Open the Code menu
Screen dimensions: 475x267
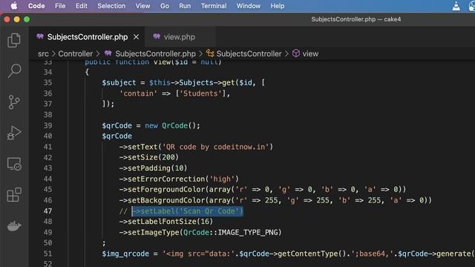point(36,6)
